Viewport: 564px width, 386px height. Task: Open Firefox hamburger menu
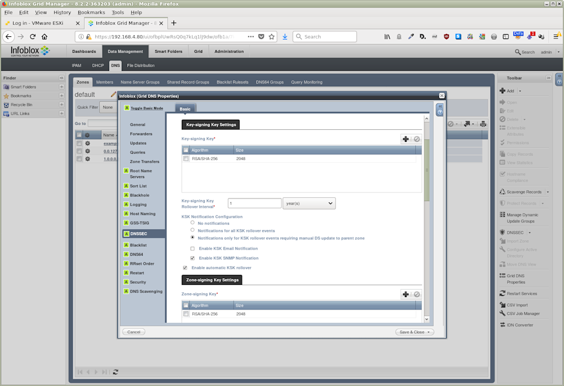(x=556, y=37)
